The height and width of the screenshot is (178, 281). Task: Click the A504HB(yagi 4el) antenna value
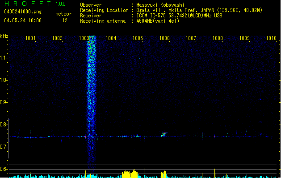click(158, 21)
